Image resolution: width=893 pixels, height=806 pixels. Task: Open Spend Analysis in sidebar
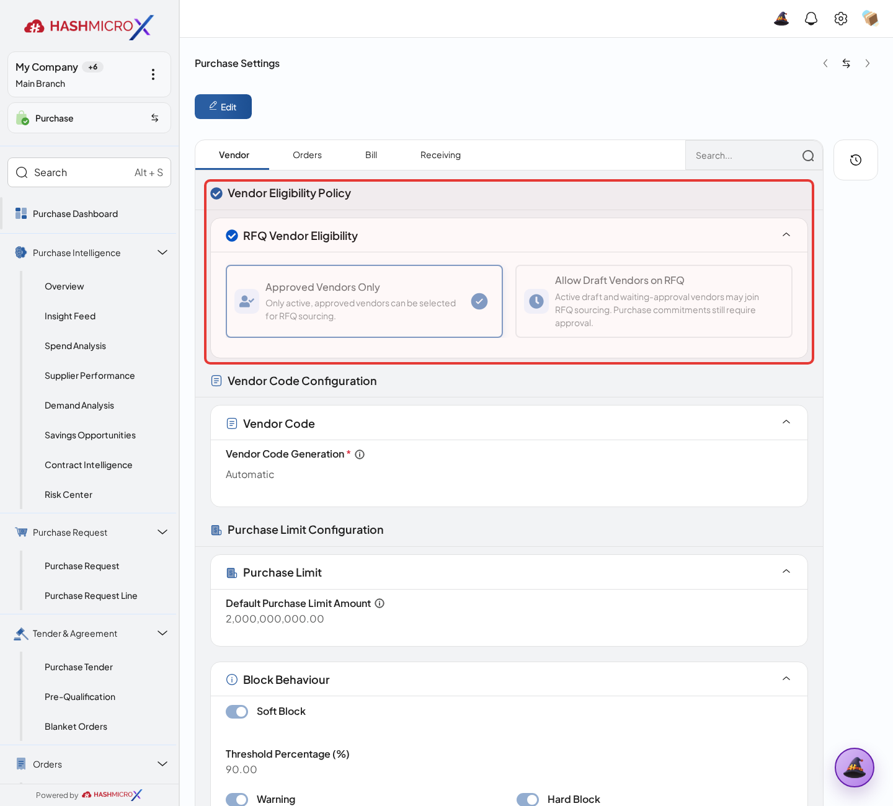click(75, 346)
